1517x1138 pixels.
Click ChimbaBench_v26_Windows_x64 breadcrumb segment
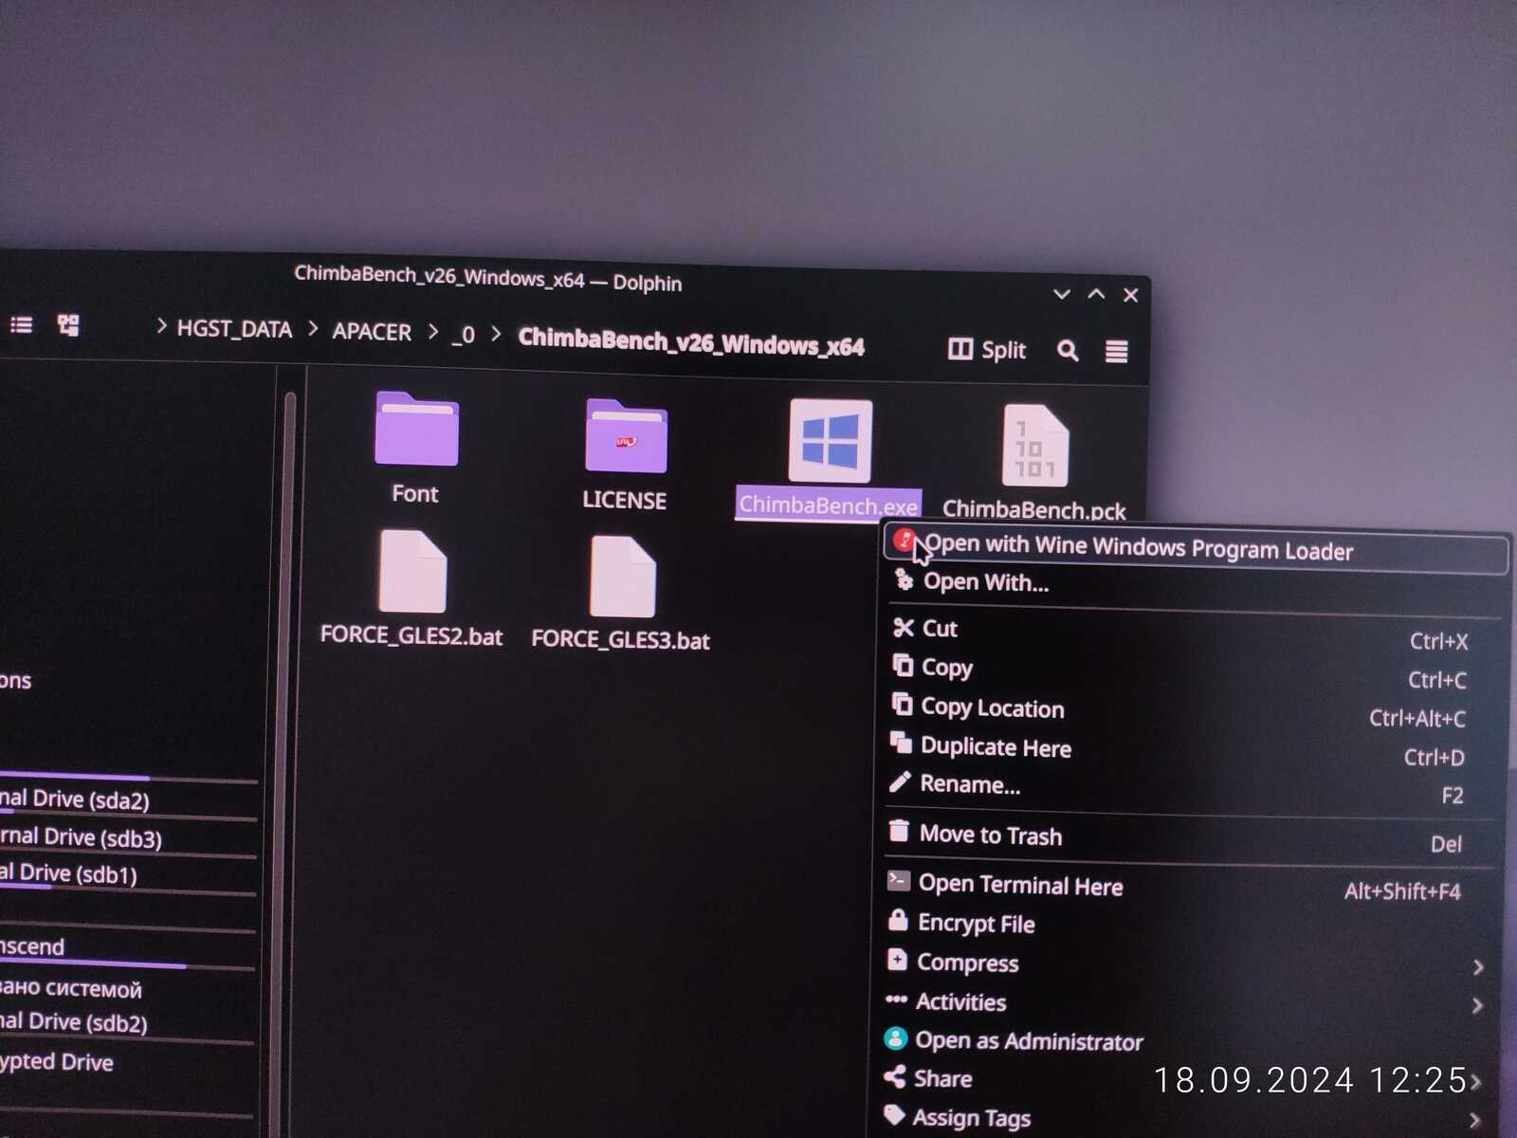tap(691, 342)
